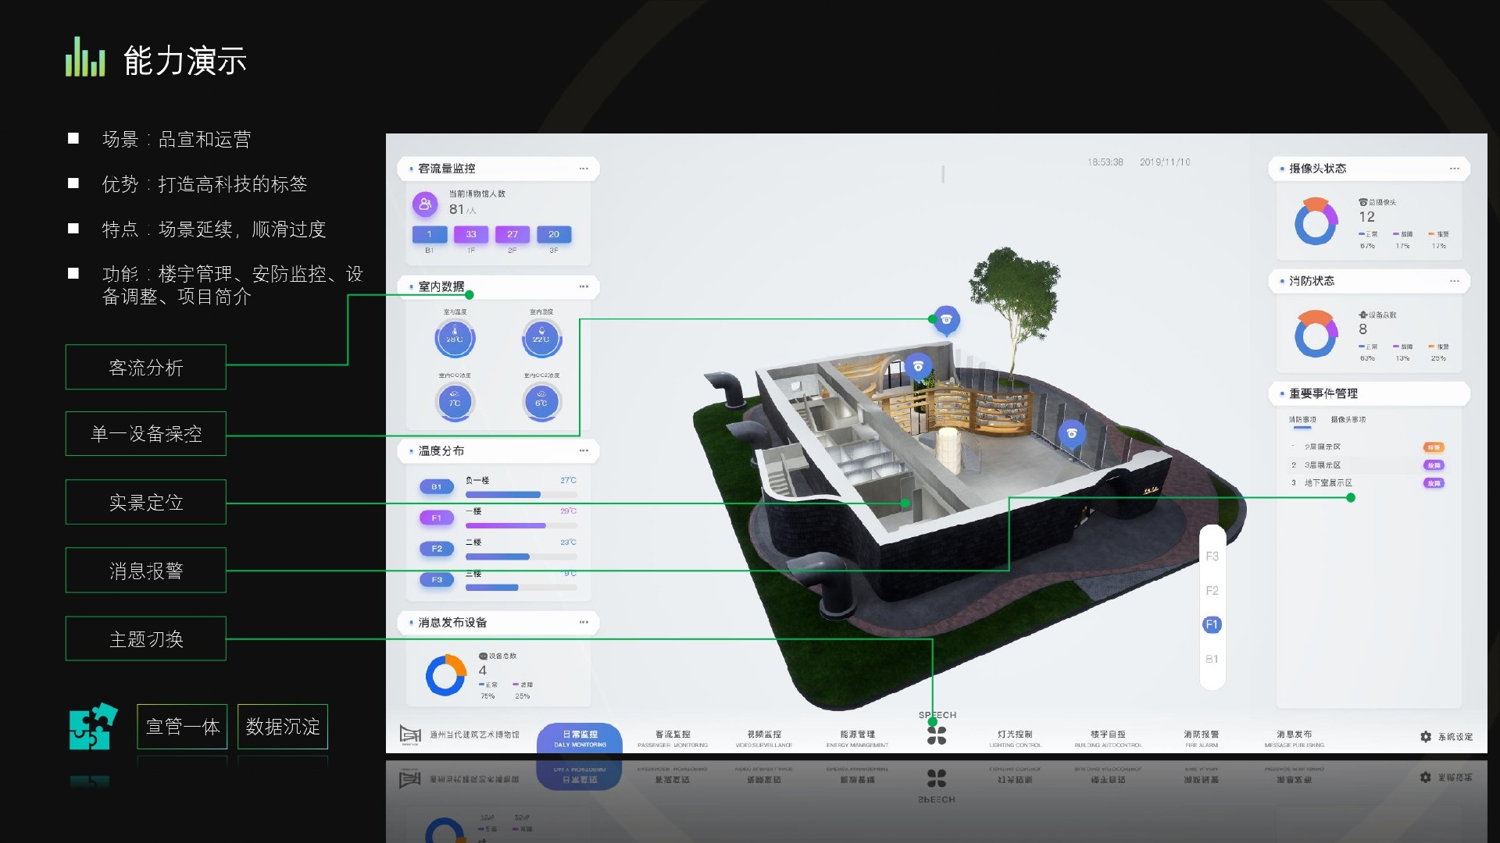Select active floor F1 in floor selector
Viewport: 1500px width, 843px height.
point(1212,624)
